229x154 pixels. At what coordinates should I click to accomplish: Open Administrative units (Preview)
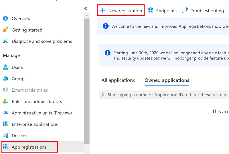pyautogui.click(x=42, y=113)
